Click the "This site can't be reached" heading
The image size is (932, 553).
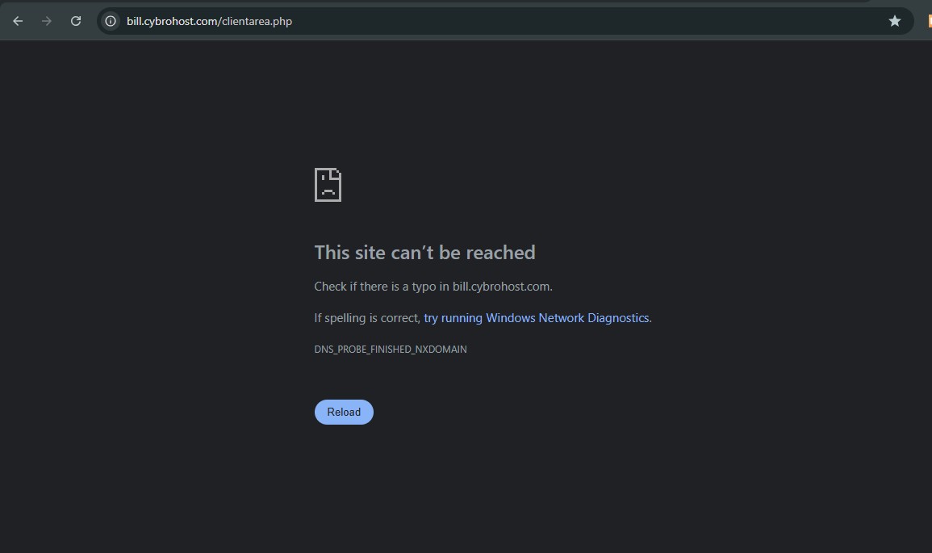click(424, 253)
